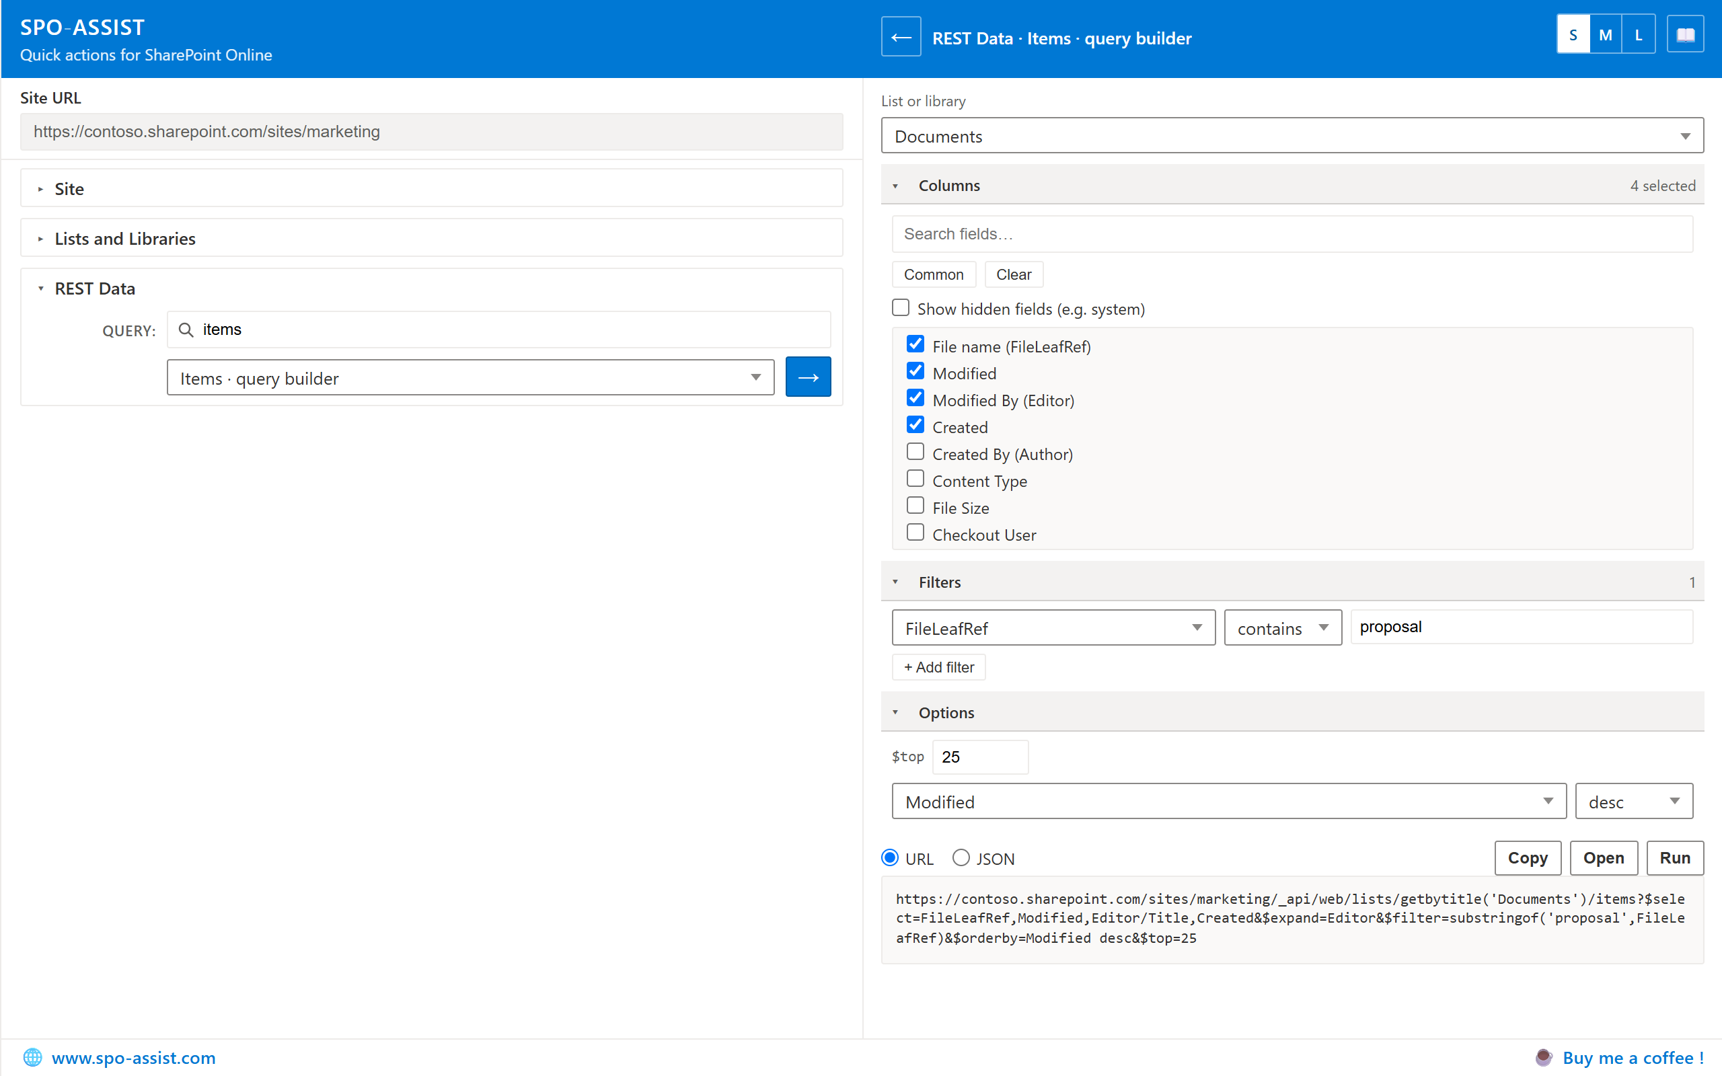Image resolution: width=1722 pixels, height=1076 pixels.
Task: Click the back arrow icon in header
Action: point(901,37)
